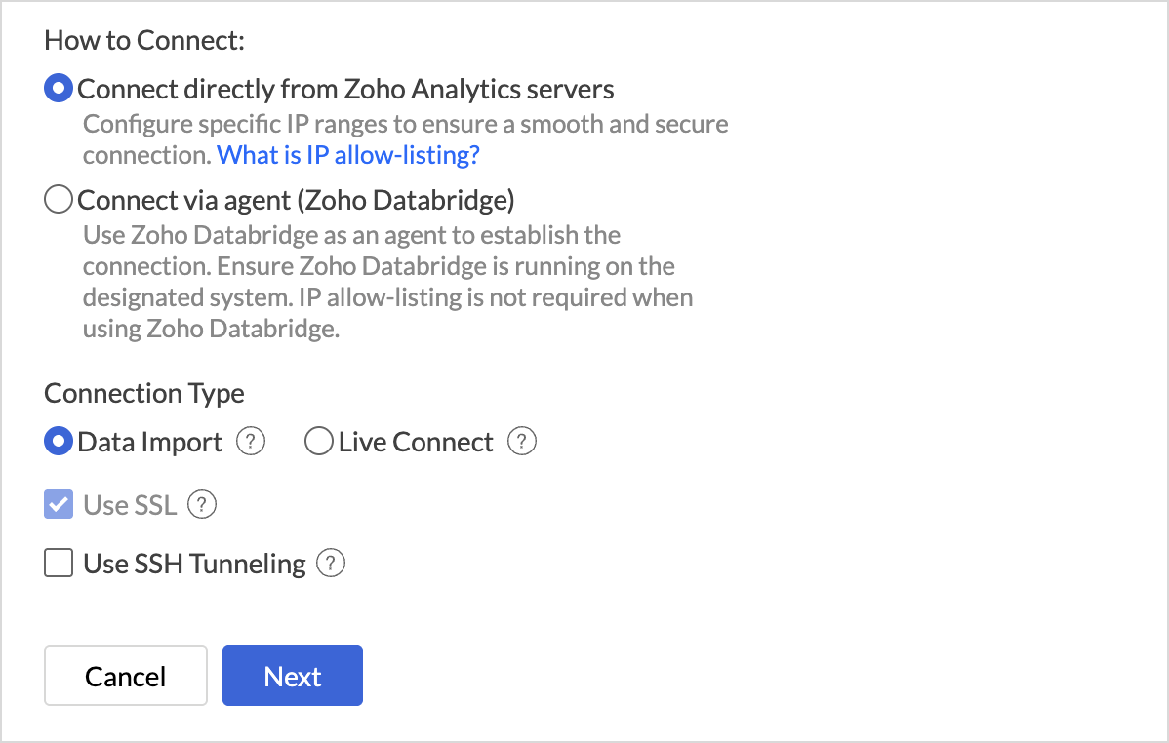The width and height of the screenshot is (1169, 743).
Task: Show help for Use SSH Tunneling
Action: (332, 564)
